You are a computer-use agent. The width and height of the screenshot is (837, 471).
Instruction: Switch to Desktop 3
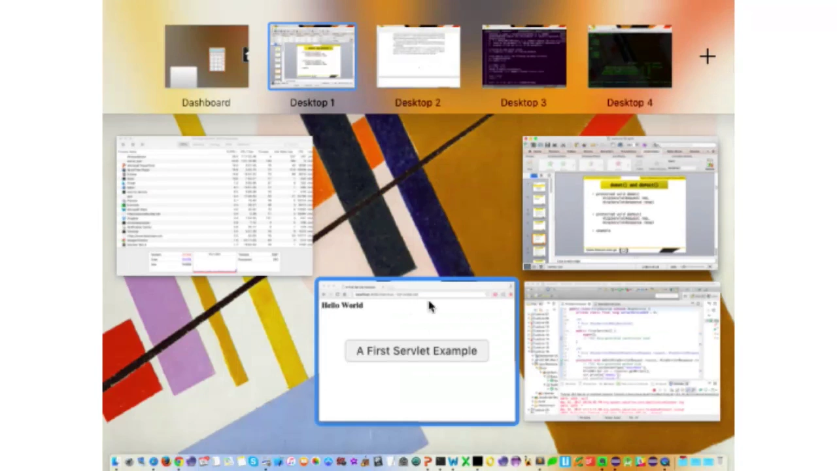coord(524,57)
